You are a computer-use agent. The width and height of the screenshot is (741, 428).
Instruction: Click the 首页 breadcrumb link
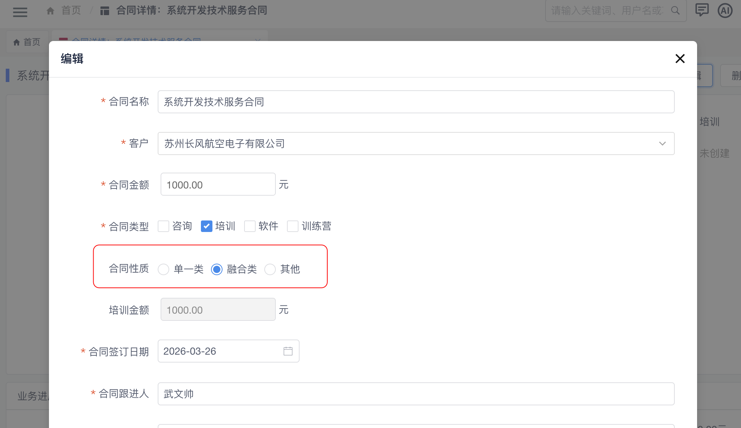point(71,10)
